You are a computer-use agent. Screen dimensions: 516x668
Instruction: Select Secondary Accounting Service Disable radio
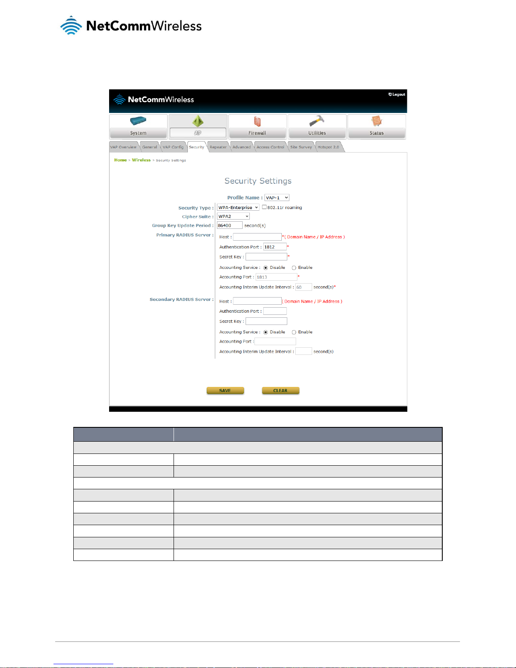(265, 332)
